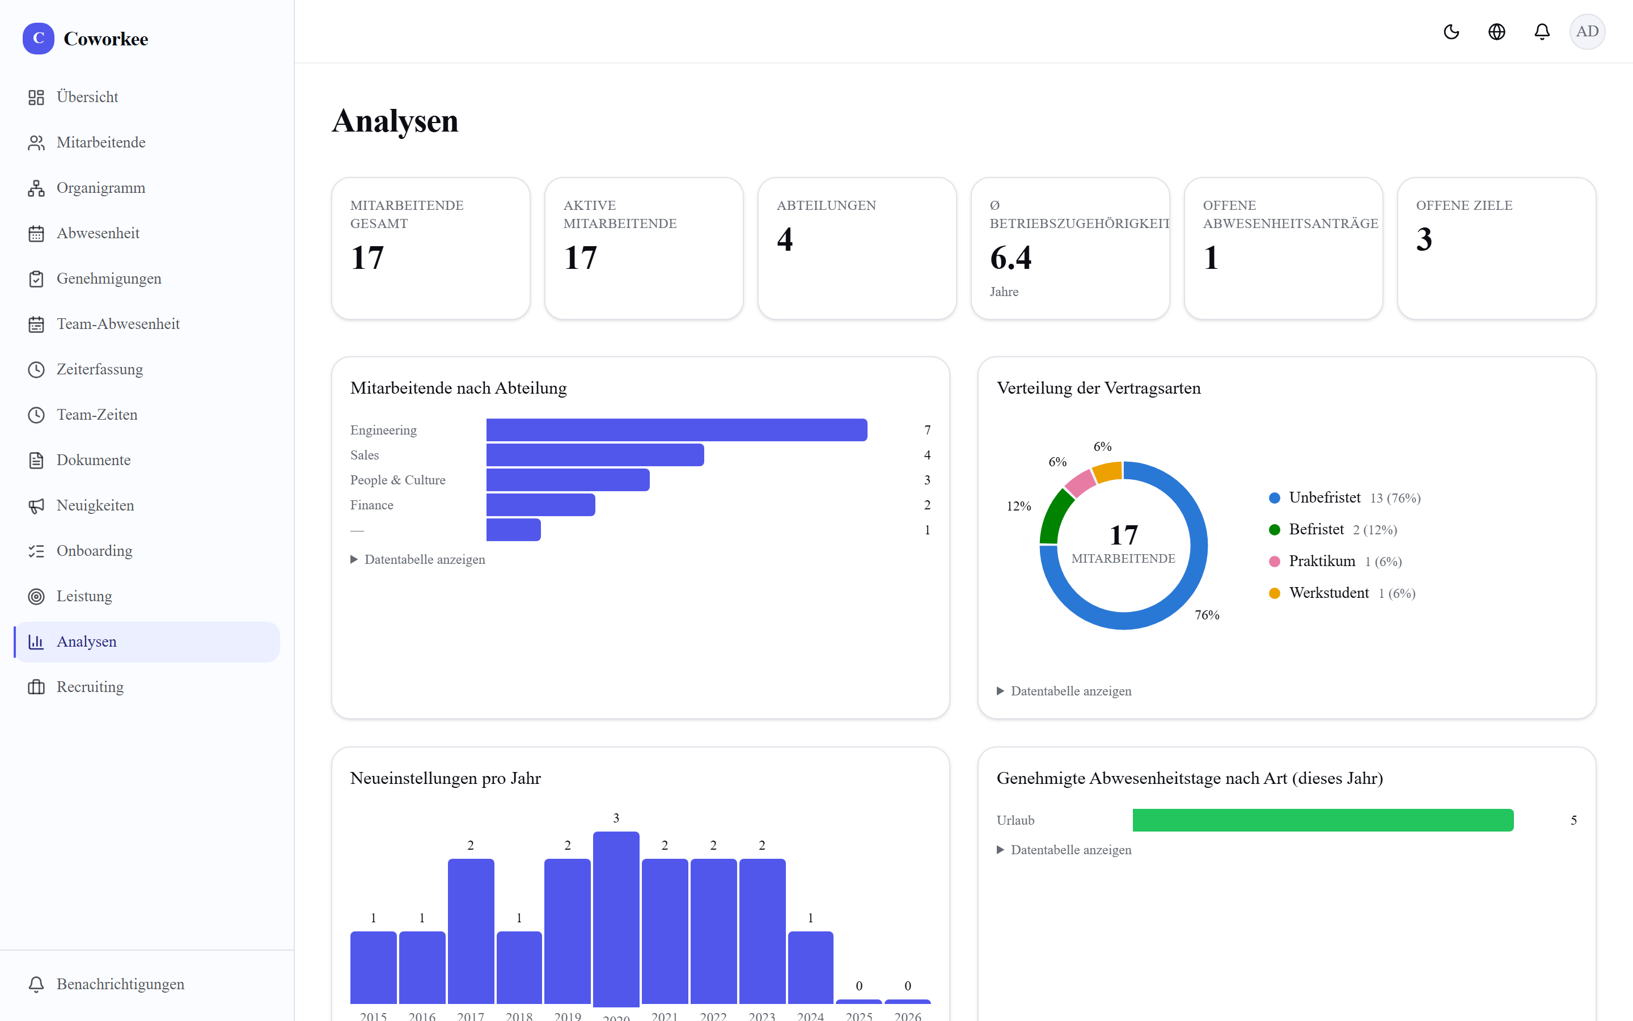Click the Coworkee logo icon

coord(39,39)
